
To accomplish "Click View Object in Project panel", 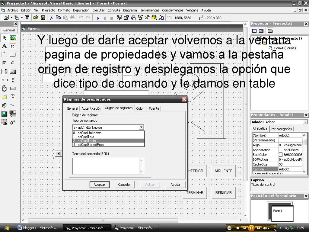I will (261, 31).
